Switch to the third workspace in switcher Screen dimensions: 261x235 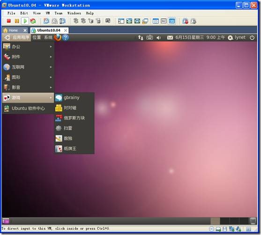click(x=234, y=221)
